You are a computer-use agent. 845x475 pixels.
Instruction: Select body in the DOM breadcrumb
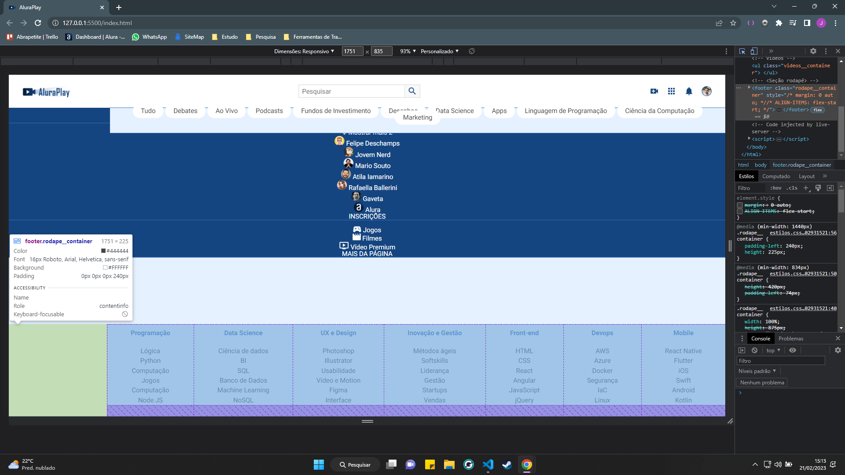pyautogui.click(x=760, y=165)
